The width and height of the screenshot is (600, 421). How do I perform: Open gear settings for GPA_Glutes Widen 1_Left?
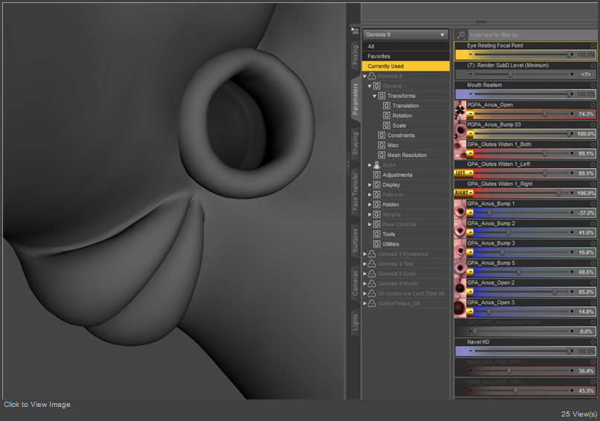tap(593, 164)
